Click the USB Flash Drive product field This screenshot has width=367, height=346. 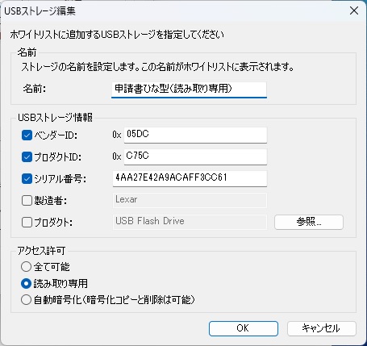click(x=190, y=222)
